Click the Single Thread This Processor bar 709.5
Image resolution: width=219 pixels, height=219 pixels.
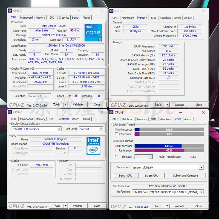tap(169, 129)
